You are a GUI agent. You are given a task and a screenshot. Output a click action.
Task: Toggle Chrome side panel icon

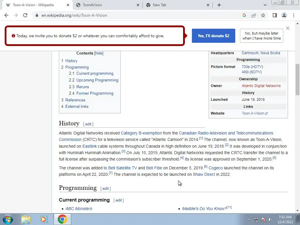(275, 15)
